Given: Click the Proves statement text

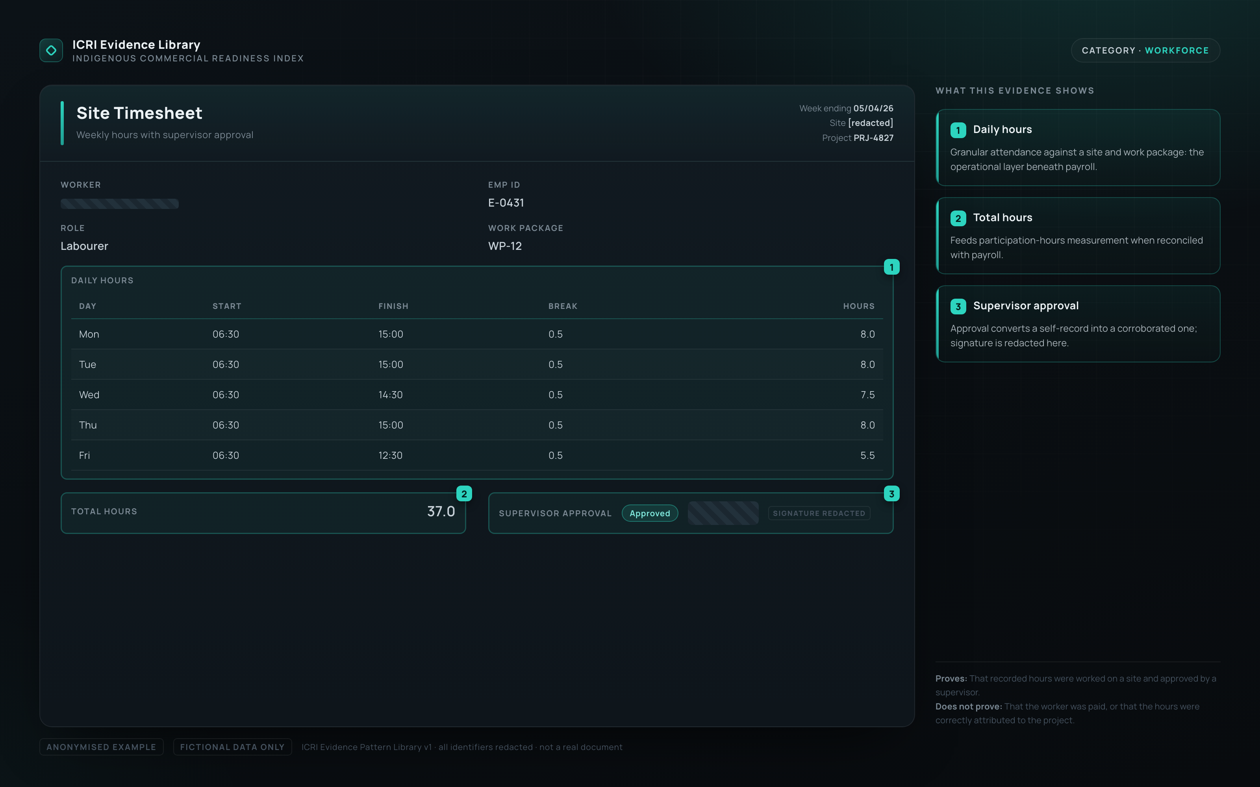Looking at the screenshot, I should point(1076,685).
